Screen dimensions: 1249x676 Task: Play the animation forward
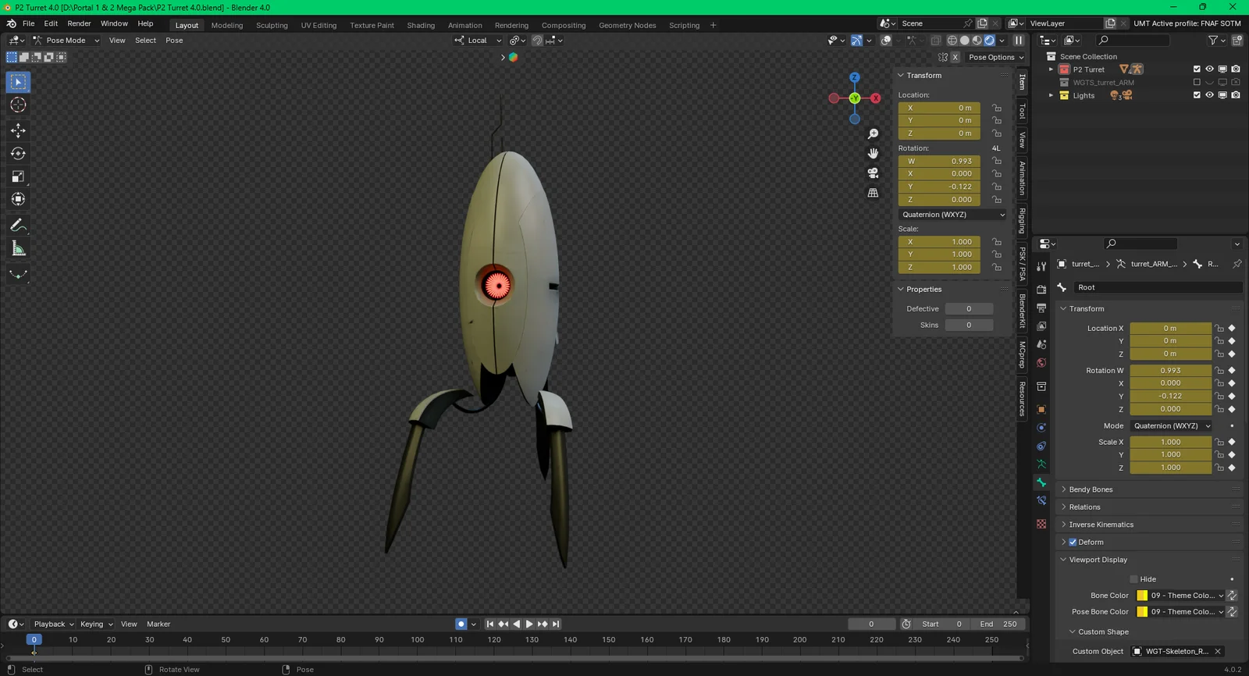pyautogui.click(x=529, y=624)
